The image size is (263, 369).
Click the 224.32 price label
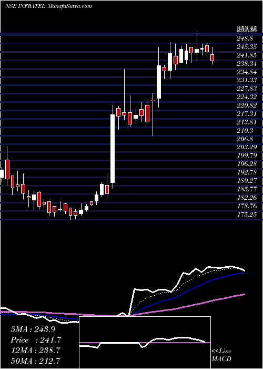click(247, 97)
